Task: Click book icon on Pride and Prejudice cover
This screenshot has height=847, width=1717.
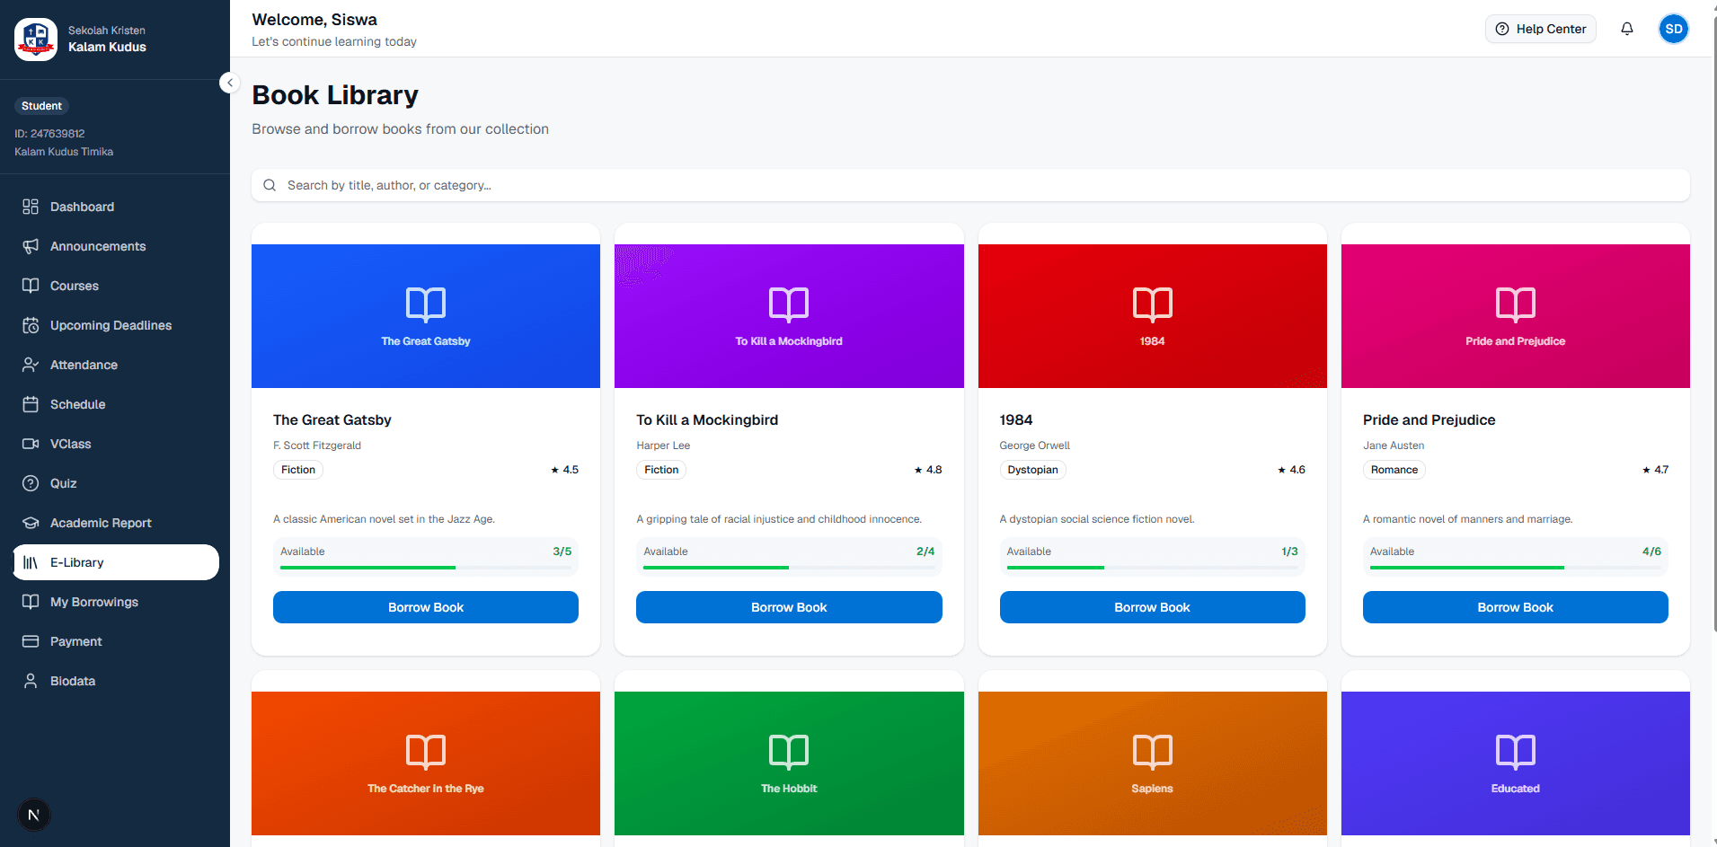Action: point(1516,304)
